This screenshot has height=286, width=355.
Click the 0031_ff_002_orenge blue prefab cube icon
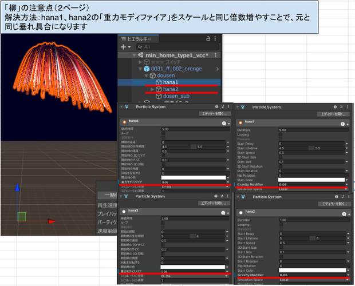click(x=147, y=69)
